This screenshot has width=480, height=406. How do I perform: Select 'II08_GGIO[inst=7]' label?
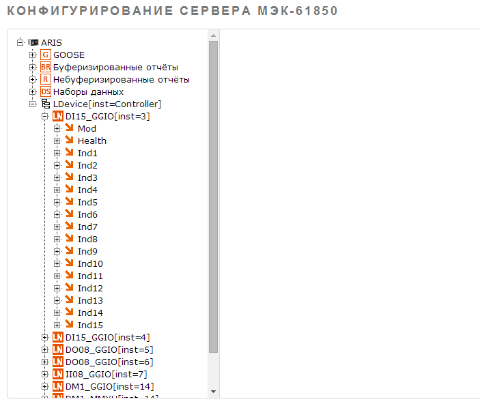(x=107, y=374)
